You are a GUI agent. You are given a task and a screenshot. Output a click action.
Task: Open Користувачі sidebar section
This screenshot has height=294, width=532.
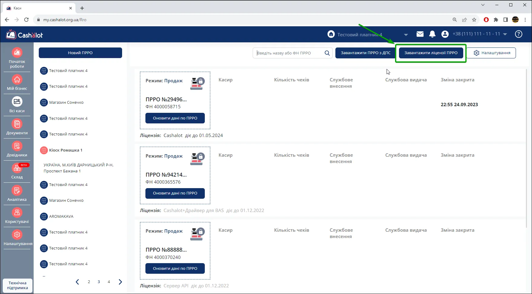coord(17,216)
